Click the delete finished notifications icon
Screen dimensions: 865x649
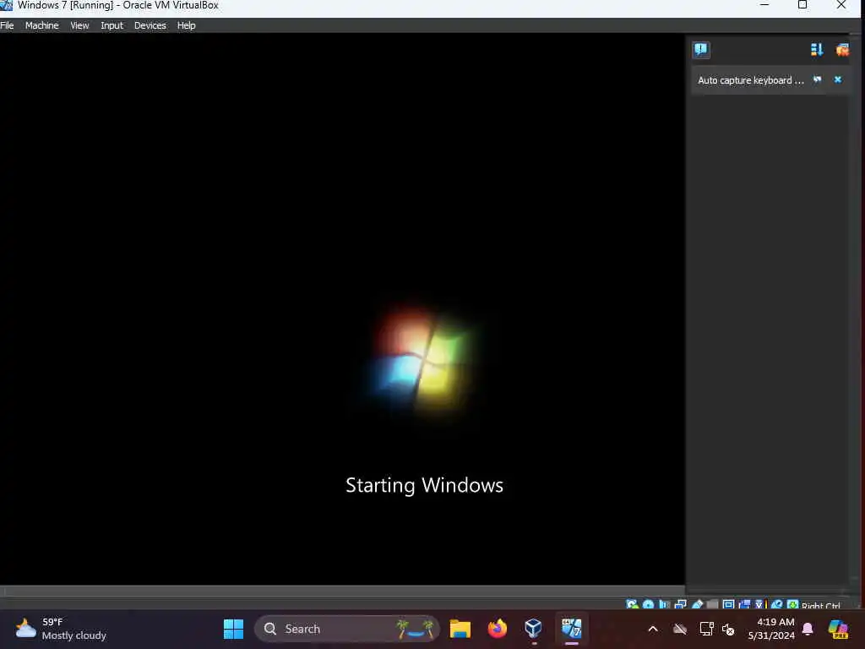pos(842,50)
